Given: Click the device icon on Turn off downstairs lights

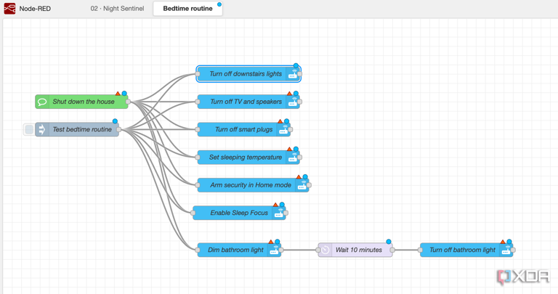Looking at the screenshot, I should click(293, 74).
